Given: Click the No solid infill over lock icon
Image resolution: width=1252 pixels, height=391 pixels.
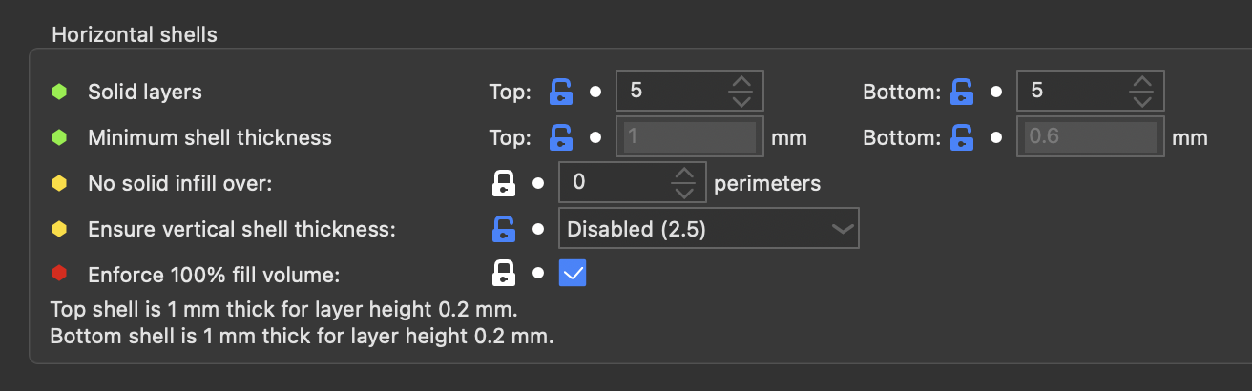Looking at the screenshot, I should point(504,183).
